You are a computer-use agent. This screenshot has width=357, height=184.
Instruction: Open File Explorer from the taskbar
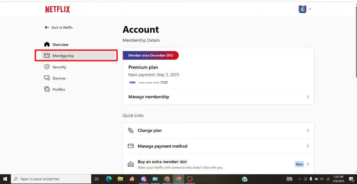tap(120, 179)
